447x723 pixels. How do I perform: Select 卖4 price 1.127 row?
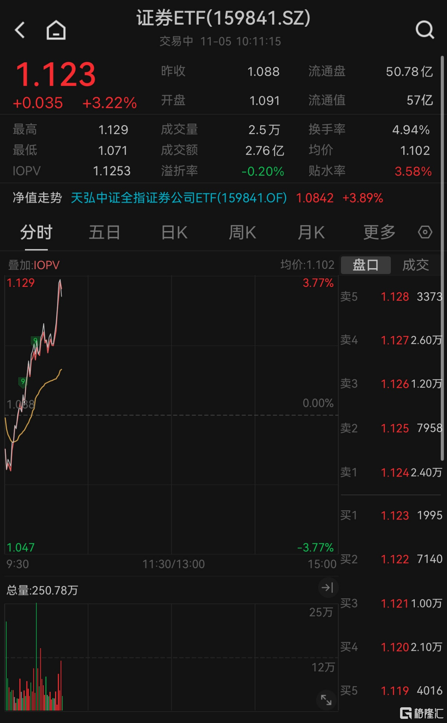coord(391,340)
